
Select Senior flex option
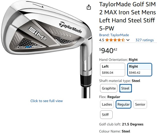pyautogui.click(x=140, y=104)
